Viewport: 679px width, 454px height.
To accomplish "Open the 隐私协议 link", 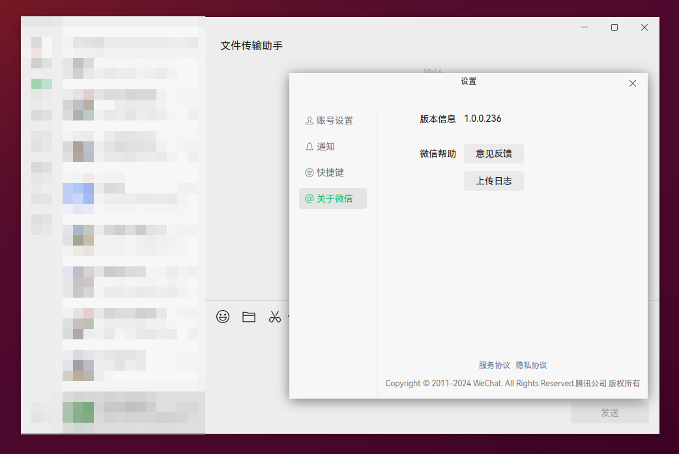I will coord(531,365).
